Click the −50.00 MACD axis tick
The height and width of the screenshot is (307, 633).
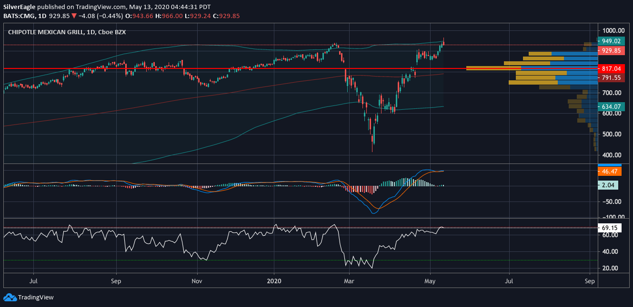click(611, 201)
